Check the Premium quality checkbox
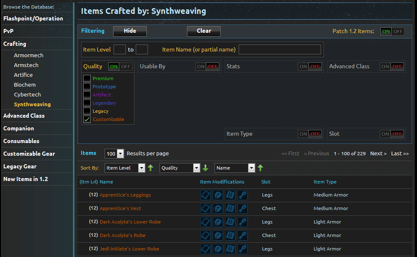This screenshot has height=257, width=417. point(87,78)
